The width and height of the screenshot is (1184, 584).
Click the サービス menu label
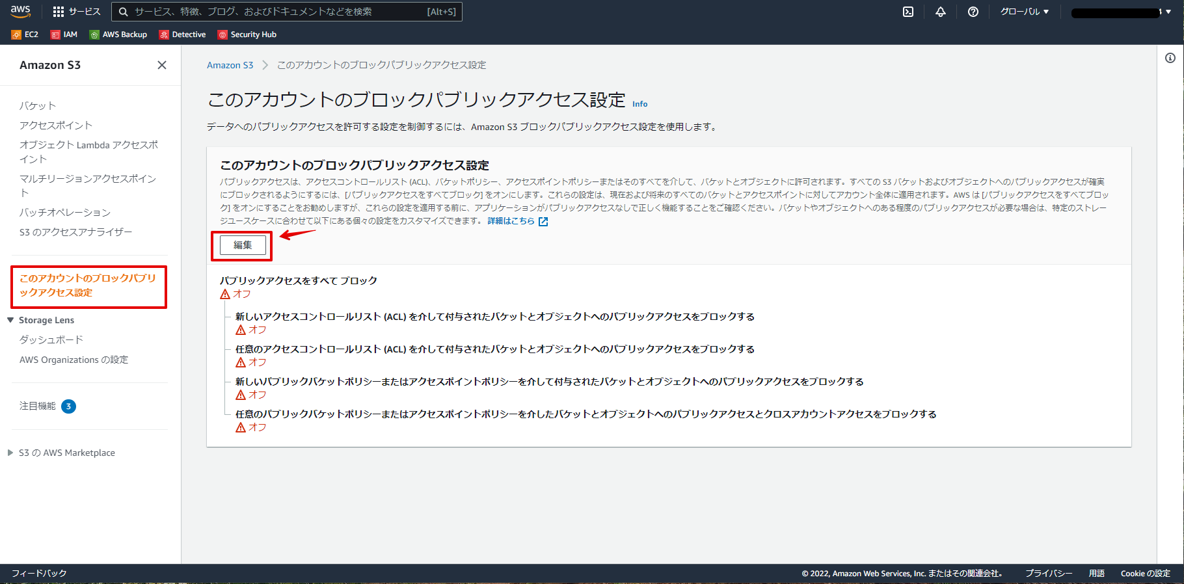point(85,12)
